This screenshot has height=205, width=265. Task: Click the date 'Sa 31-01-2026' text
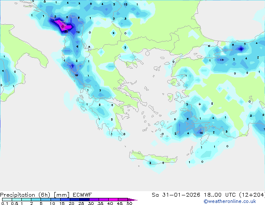point(176,195)
